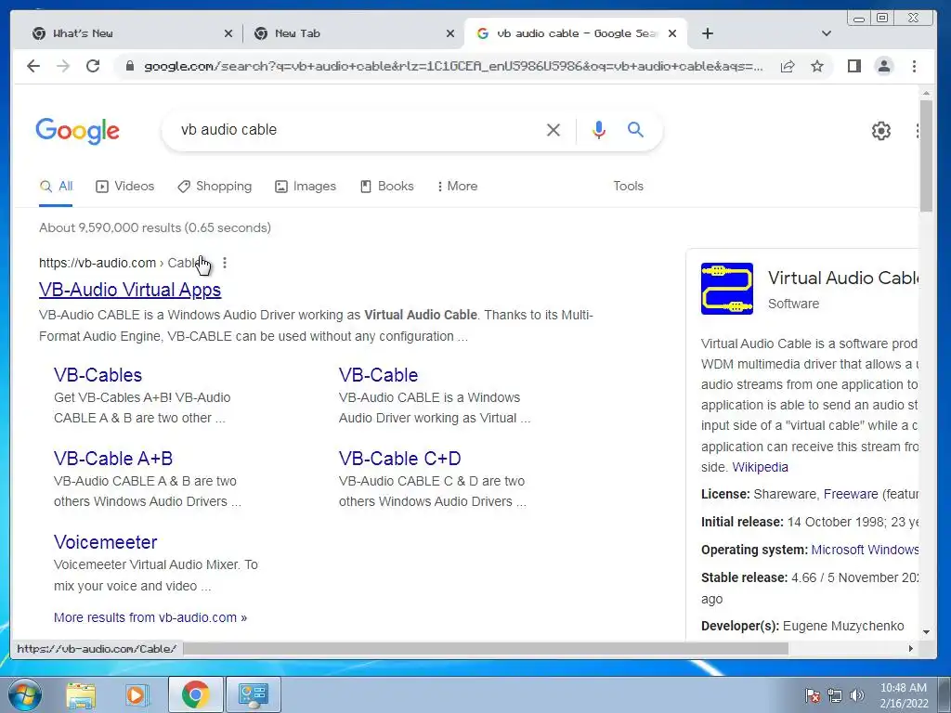Click the scroll down arrow of page
Image resolution: width=951 pixels, height=713 pixels.
[x=926, y=631]
